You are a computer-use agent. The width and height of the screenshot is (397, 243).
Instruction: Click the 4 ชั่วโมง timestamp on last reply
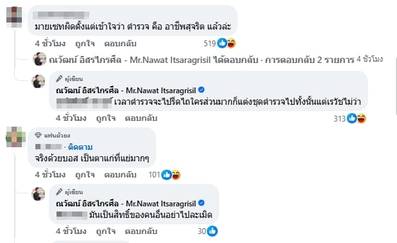(71, 231)
